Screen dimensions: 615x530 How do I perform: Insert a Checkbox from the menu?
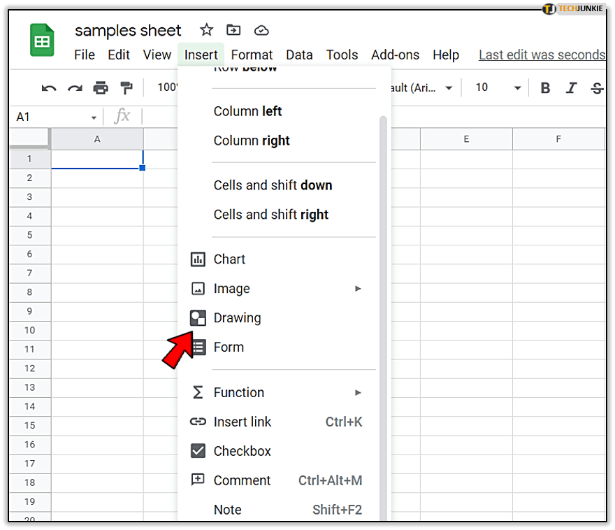tap(242, 451)
